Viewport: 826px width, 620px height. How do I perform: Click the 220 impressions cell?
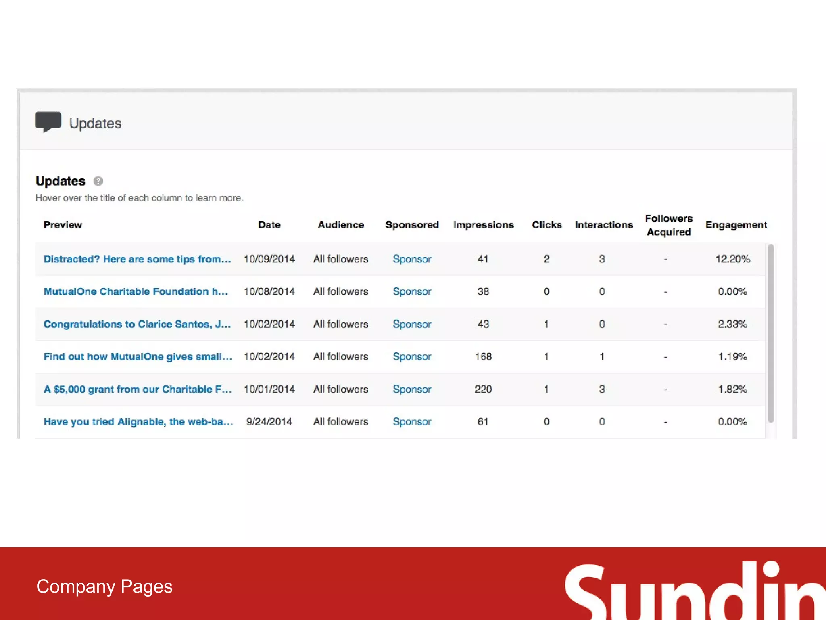pos(483,389)
